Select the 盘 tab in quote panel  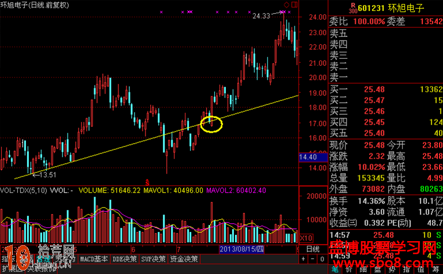tap(378, 269)
